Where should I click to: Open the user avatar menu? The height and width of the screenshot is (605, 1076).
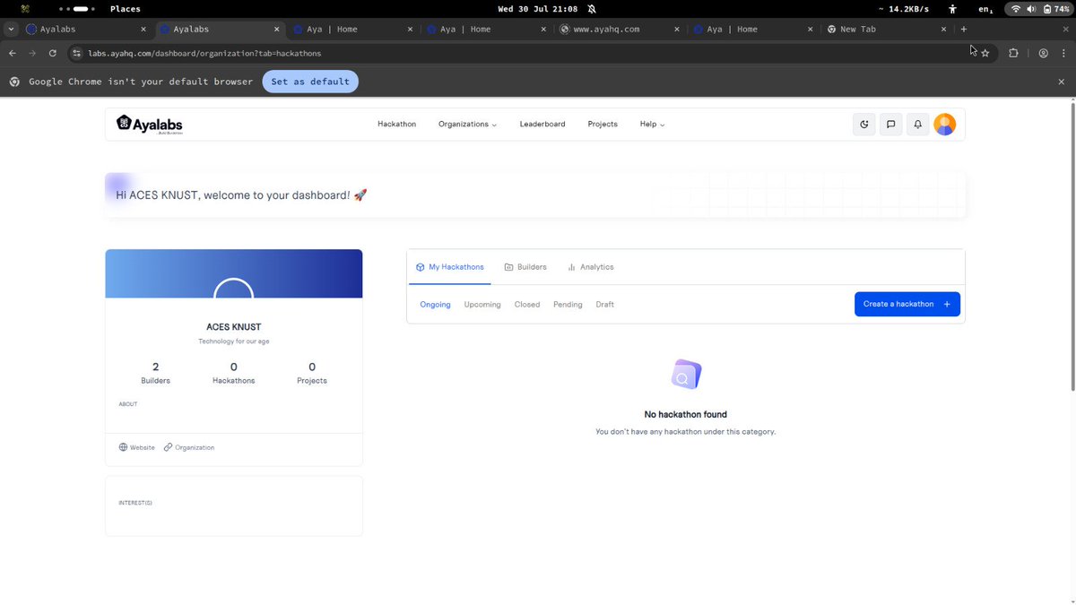[944, 125]
